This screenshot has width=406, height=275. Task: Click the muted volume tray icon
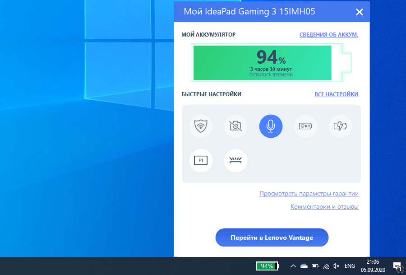tap(336, 266)
